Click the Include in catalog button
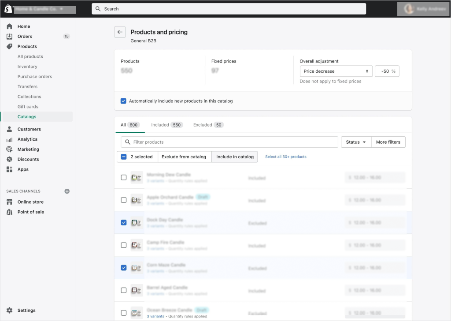The width and height of the screenshot is (451, 321). click(234, 157)
